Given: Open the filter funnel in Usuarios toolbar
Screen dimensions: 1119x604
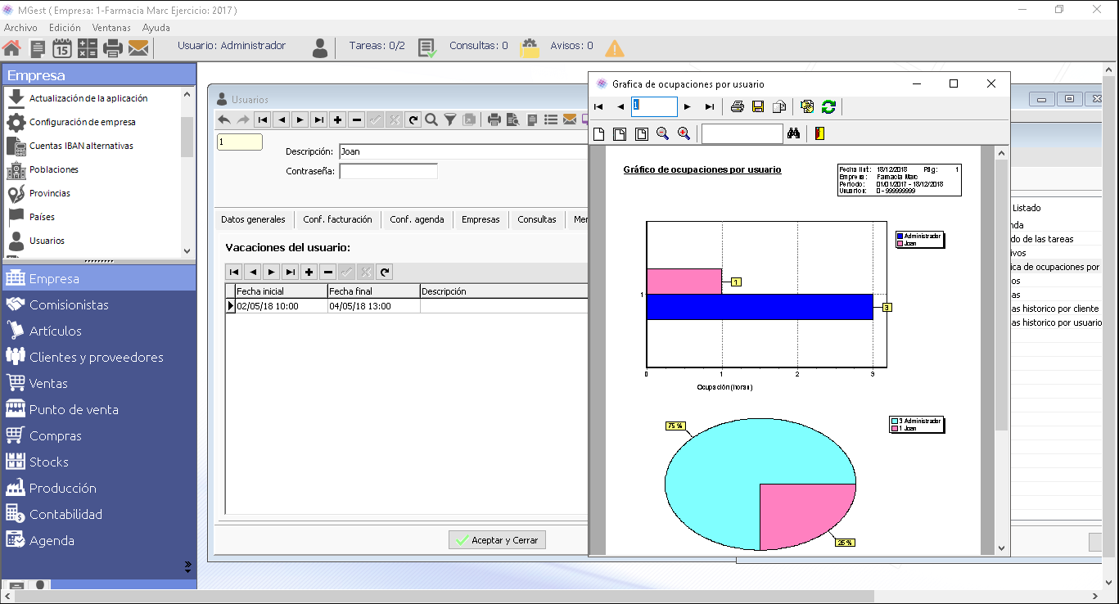Looking at the screenshot, I should pyautogui.click(x=450, y=119).
